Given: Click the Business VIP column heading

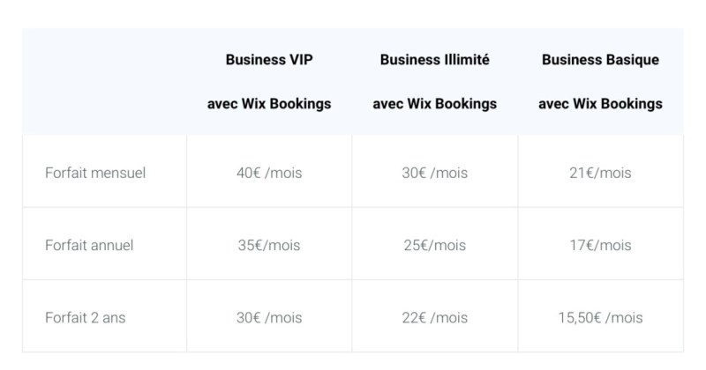Looking at the screenshot, I should 269,60.
